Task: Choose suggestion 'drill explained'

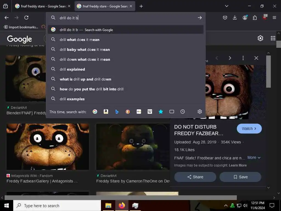Action: (126, 69)
